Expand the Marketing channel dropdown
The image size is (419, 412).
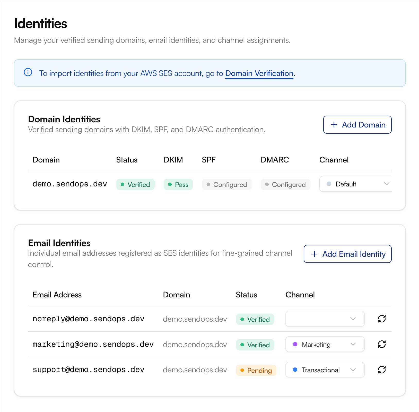tap(325, 344)
